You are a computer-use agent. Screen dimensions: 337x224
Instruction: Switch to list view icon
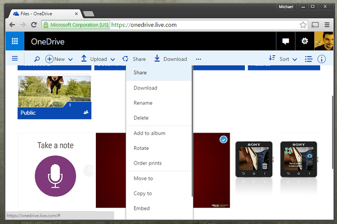tap(309, 59)
